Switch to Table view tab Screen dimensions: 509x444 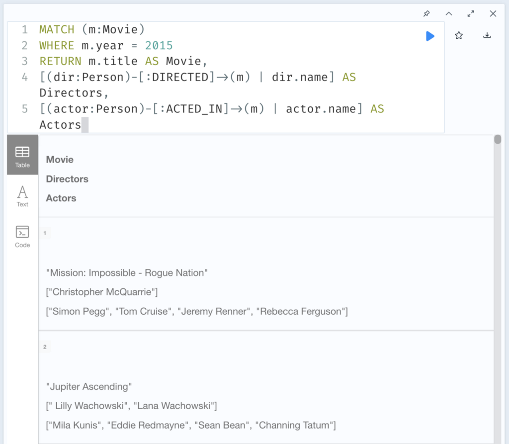pyautogui.click(x=22, y=155)
